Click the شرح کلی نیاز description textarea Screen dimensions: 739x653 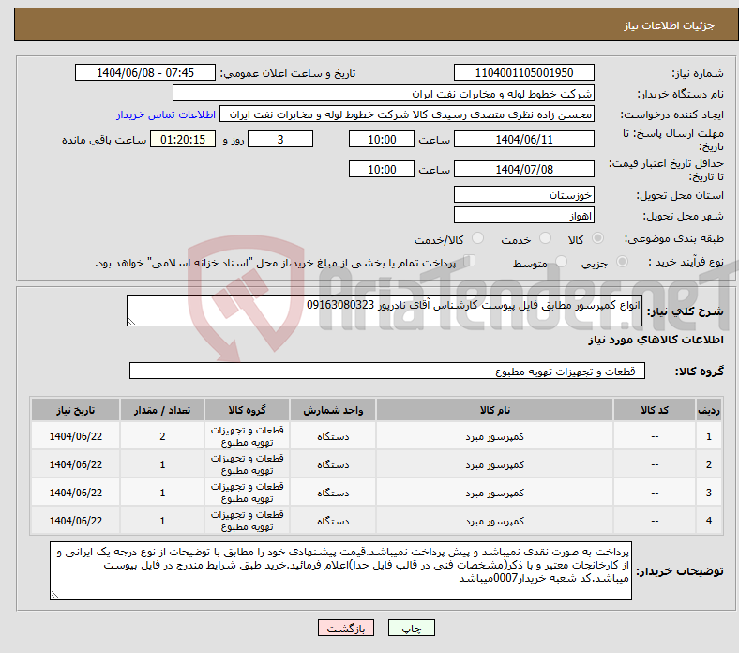pyautogui.click(x=385, y=311)
